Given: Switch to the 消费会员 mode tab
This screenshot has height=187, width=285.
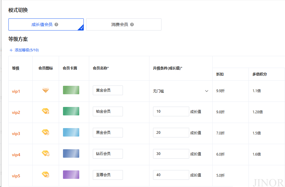Looking at the screenshot, I should tap(124, 24).
